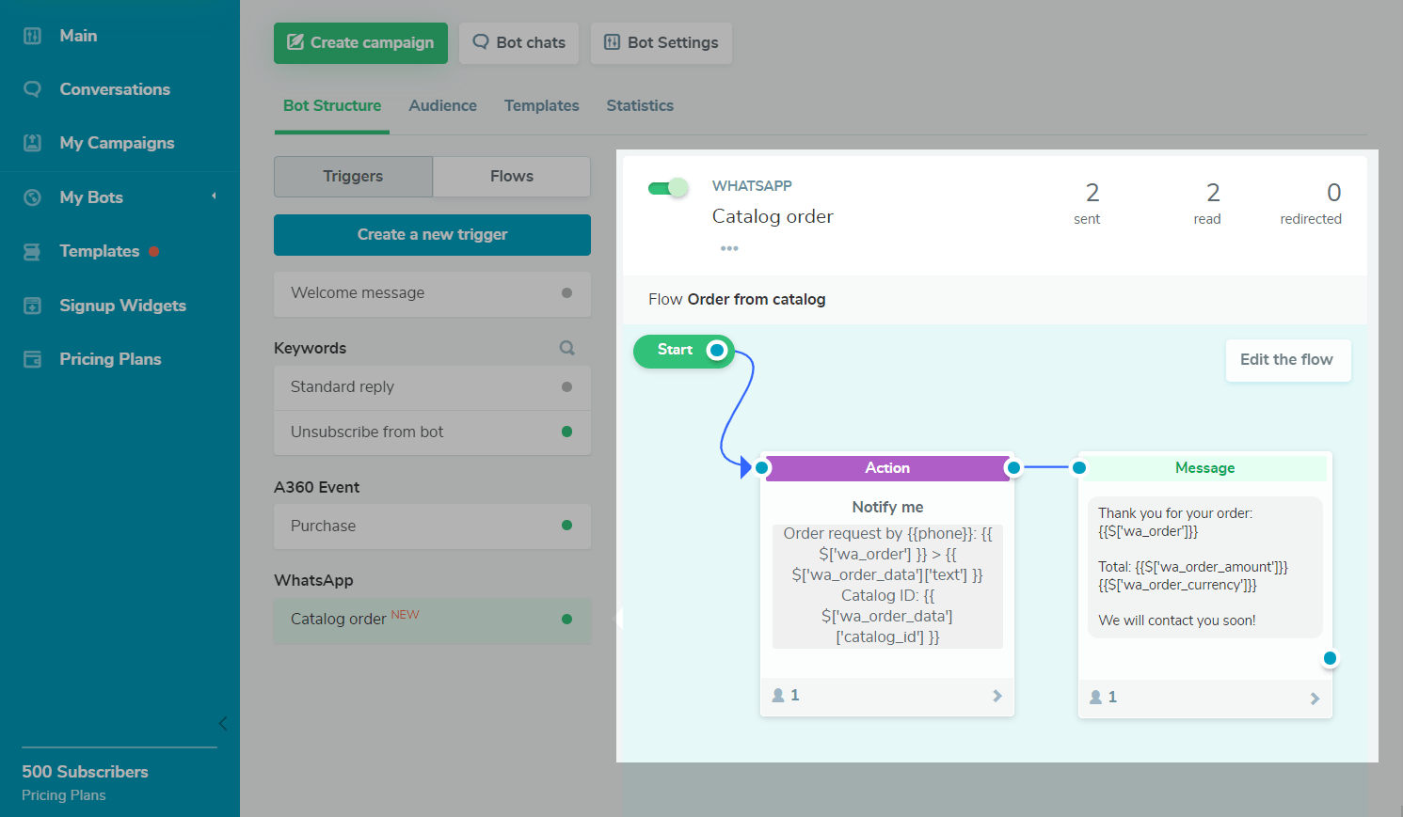1403x817 pixels.
Task: Expand the My Bots submenu arrow
Action: coord(214,196)
